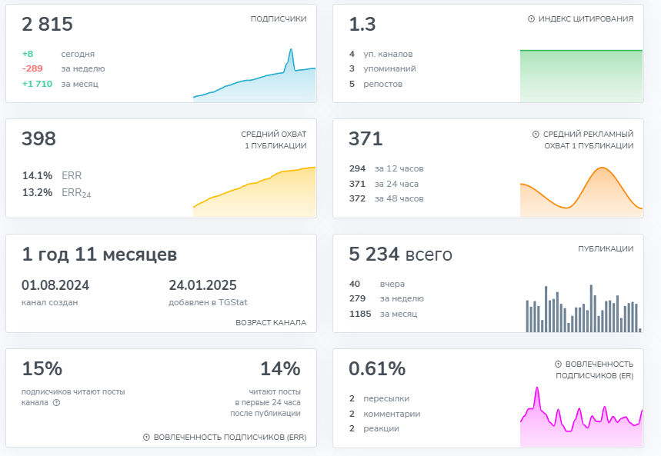Click the ВОЗРАСТ КАНАЛА label
The image size is (661, 456).
[x=271, y=322]
